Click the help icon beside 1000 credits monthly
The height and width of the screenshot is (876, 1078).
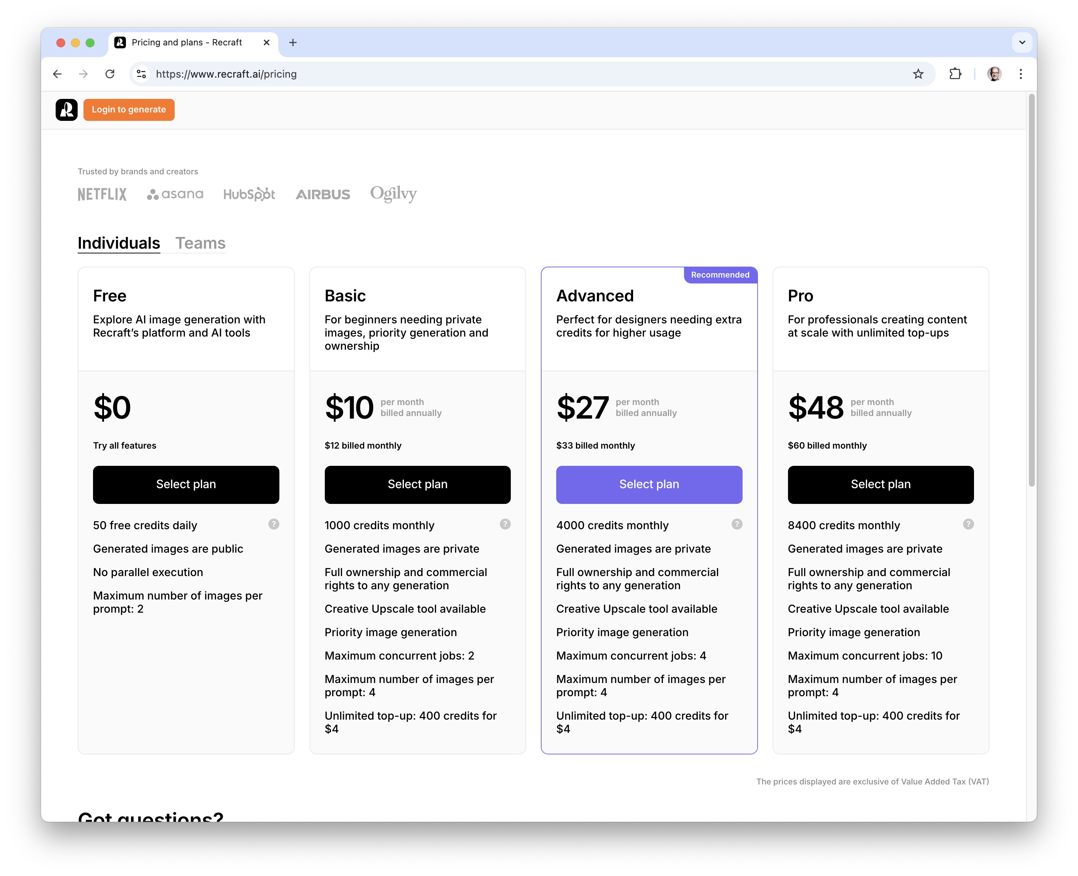coord(505,524)
